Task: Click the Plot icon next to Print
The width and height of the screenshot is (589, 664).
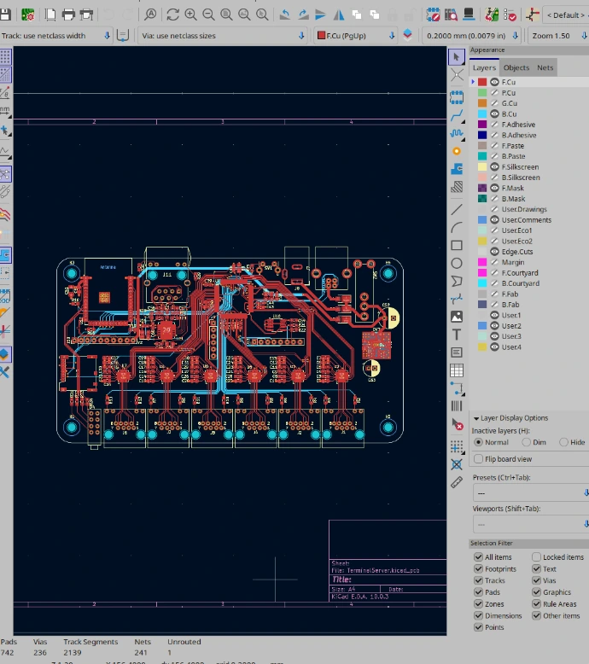Action: click(86, 15)
